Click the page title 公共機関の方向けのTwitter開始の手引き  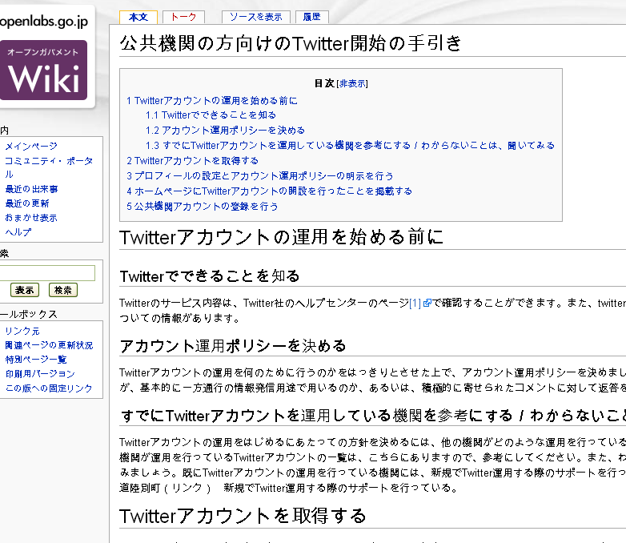(291, 43)
